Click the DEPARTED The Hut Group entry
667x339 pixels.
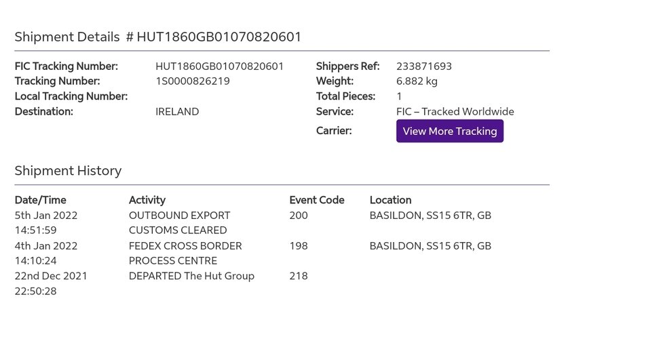[x=191, y=276]
